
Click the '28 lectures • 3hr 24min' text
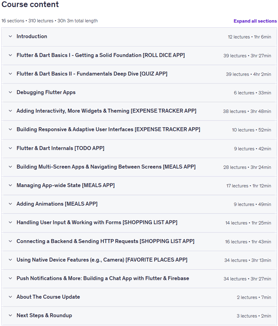(x=247, y=167)
